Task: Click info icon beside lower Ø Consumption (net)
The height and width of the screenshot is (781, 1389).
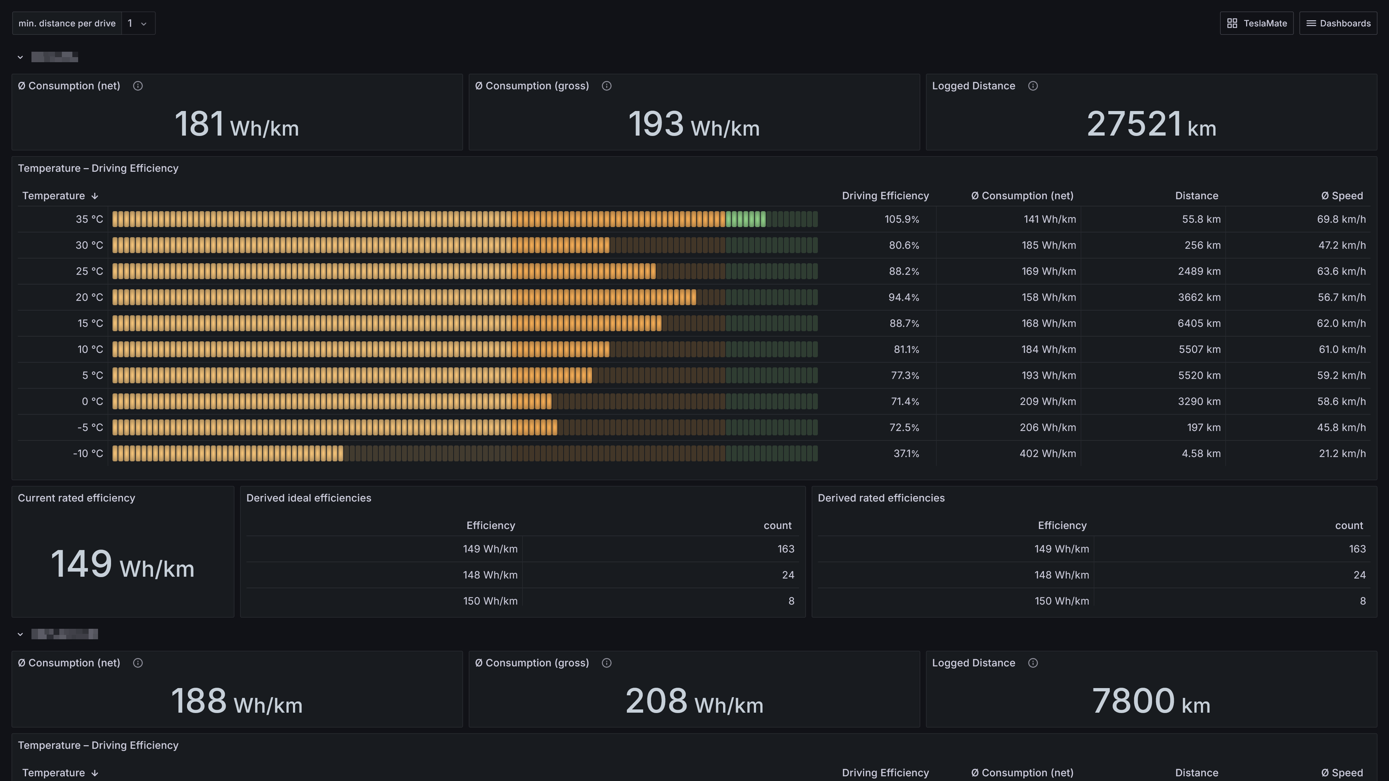Action: point(137,663)
